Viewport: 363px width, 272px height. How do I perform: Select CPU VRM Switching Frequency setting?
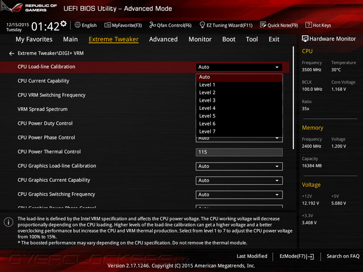click(x=51, y=95)
